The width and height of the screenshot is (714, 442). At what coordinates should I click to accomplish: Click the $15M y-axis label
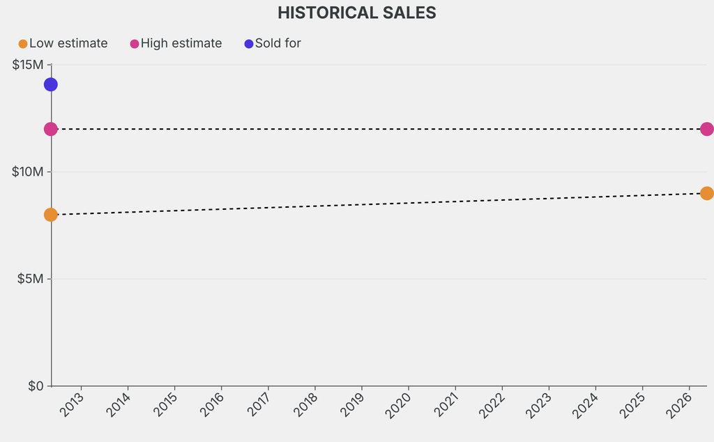tap(28, 65)
